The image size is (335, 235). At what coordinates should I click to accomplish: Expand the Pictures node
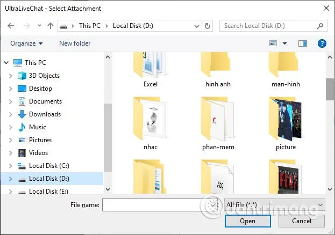click(10, 140)
